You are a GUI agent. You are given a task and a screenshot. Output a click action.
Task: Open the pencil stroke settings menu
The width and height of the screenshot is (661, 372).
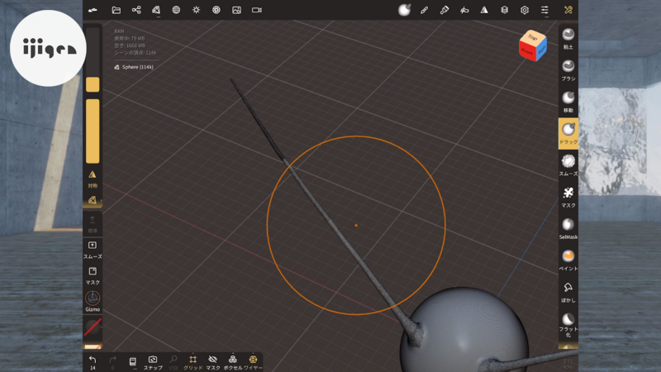click(424, 10)
